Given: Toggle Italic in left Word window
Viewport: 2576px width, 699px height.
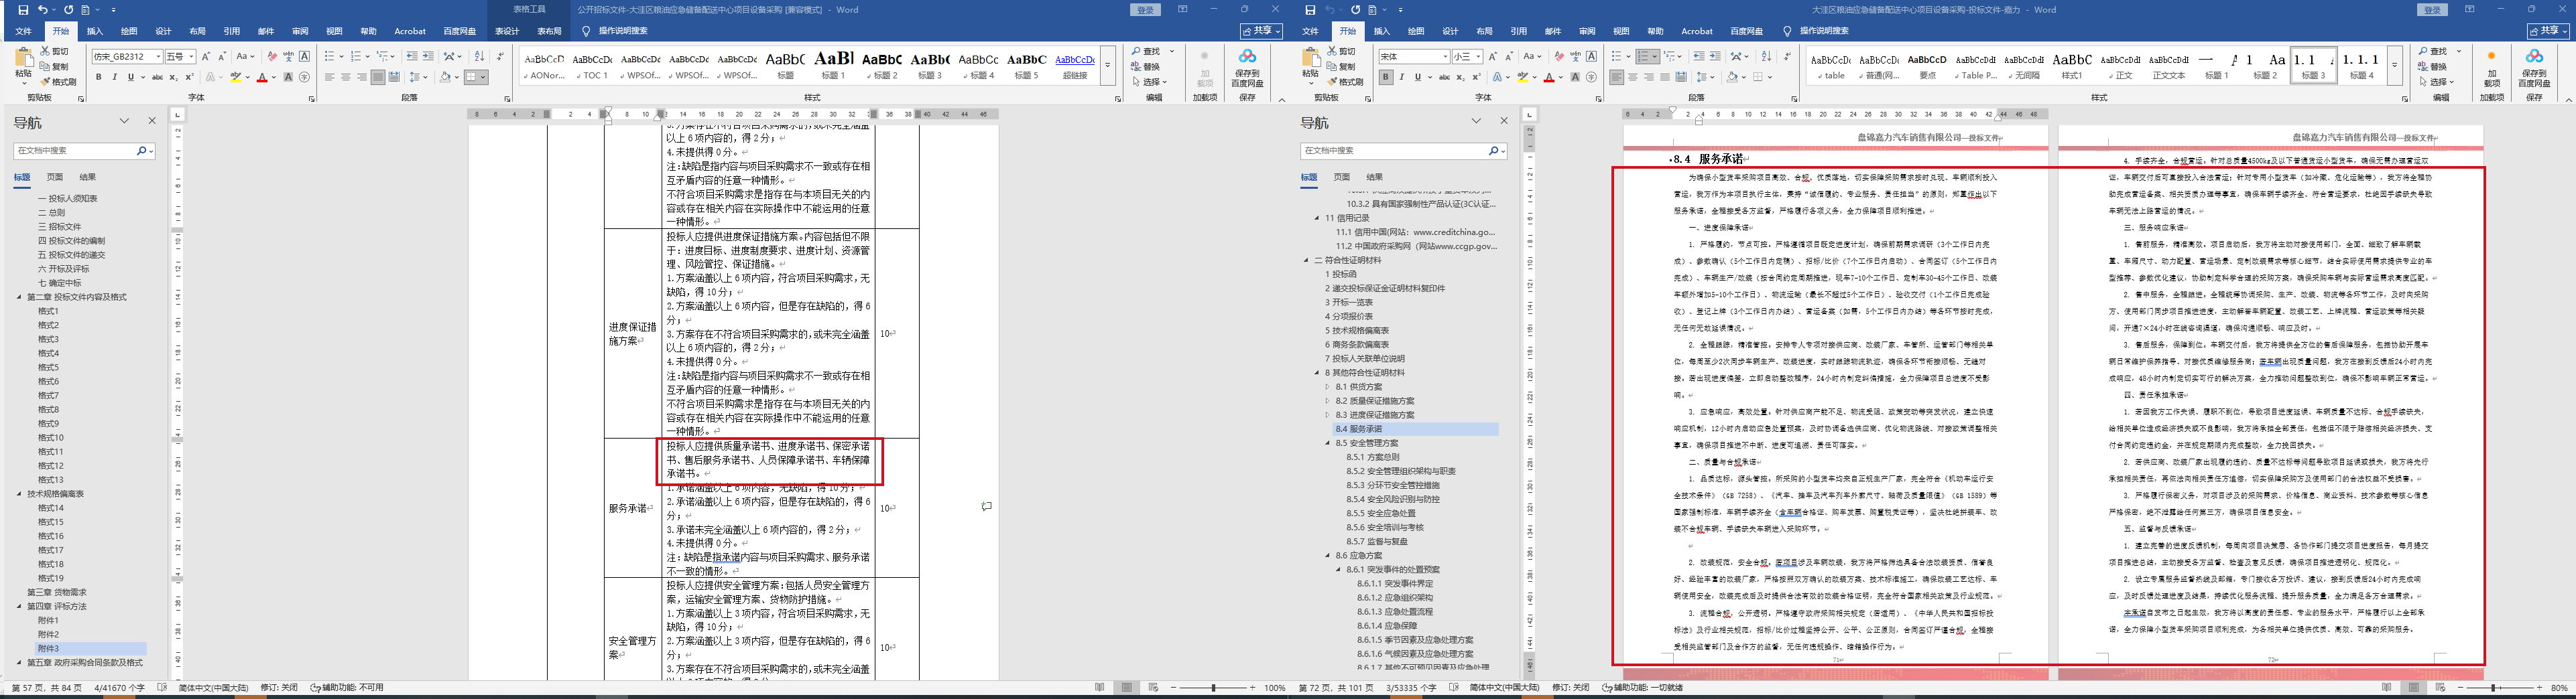Looking at the screenshot, I should point(114,77).
